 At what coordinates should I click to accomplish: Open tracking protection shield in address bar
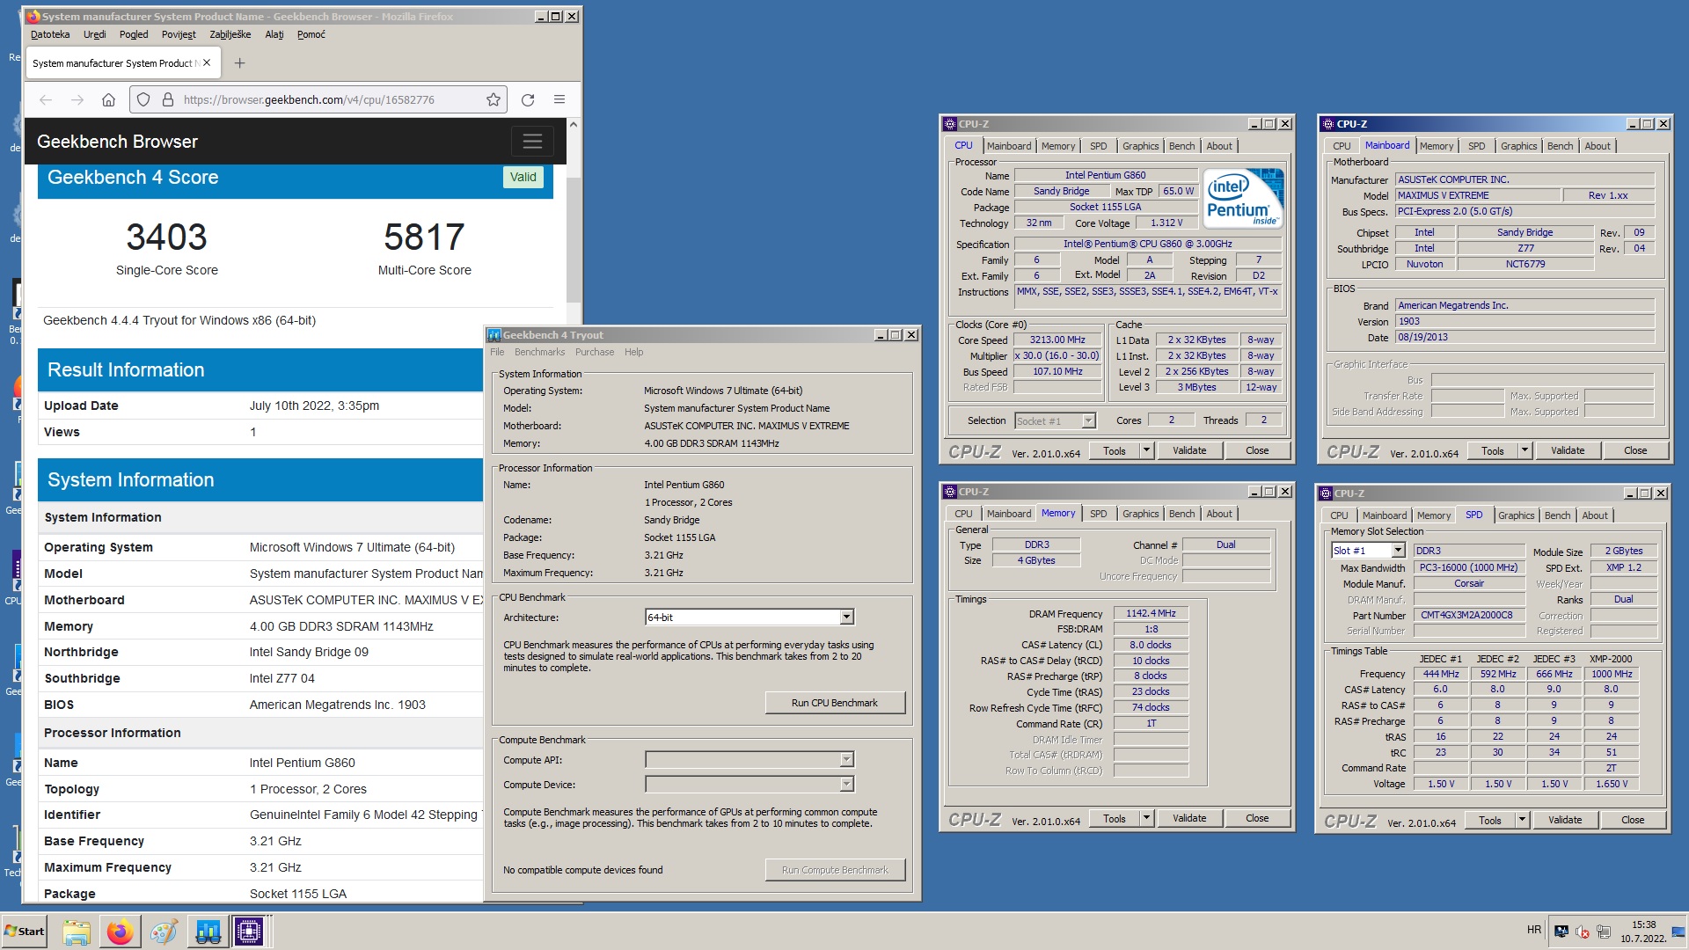(x=143, y=99)
